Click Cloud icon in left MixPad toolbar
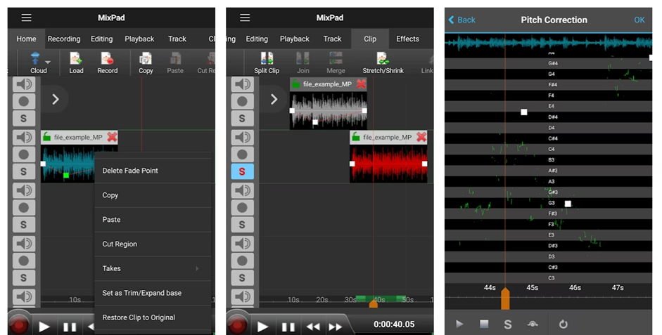Viewport: 662px width, 335px height. click(35, 58)
